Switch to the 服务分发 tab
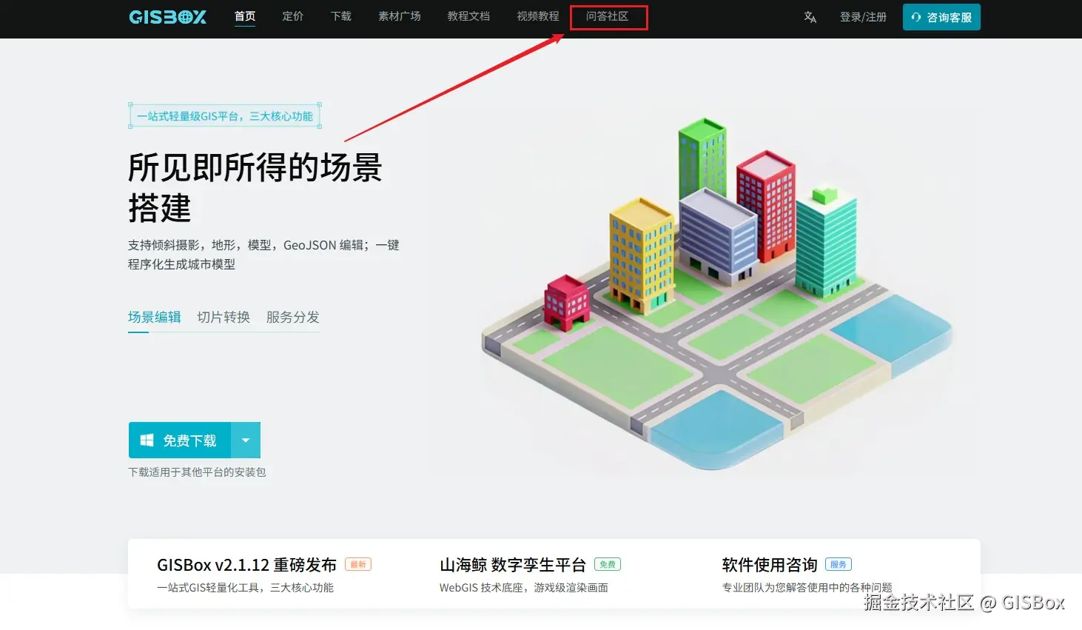Screen dimensions: 1082x630 [x=293, y=317]
